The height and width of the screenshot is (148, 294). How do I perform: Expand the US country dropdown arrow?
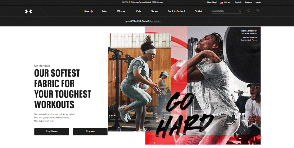229,2
